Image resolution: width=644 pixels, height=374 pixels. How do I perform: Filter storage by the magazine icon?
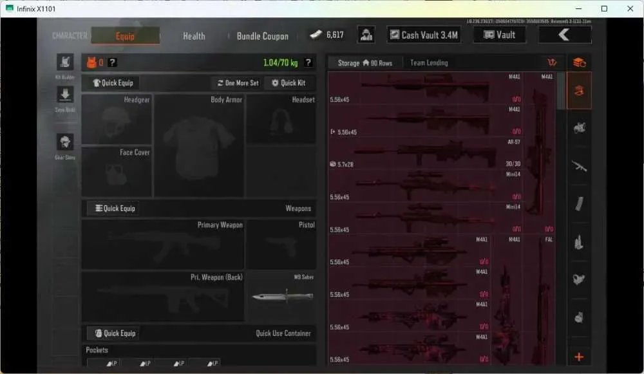point(579,203)
